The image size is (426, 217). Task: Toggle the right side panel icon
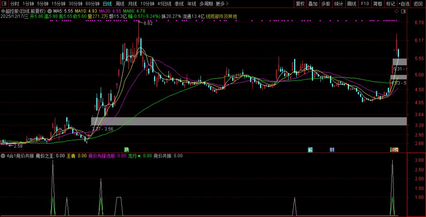pos(404,11)
